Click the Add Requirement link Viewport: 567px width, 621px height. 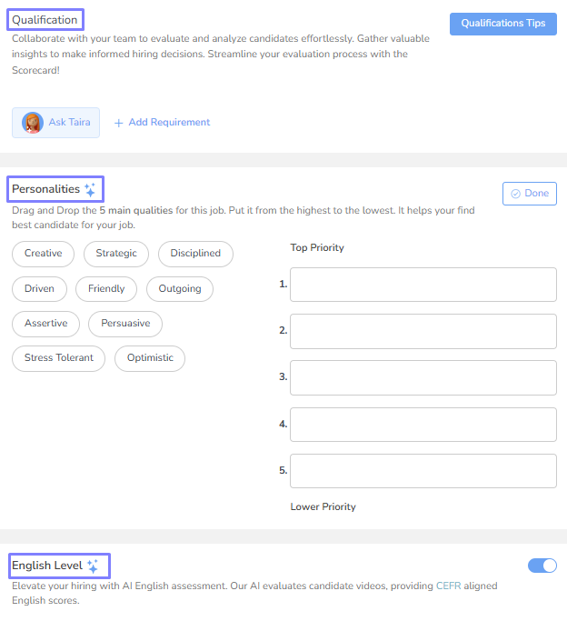pos(169,123)
